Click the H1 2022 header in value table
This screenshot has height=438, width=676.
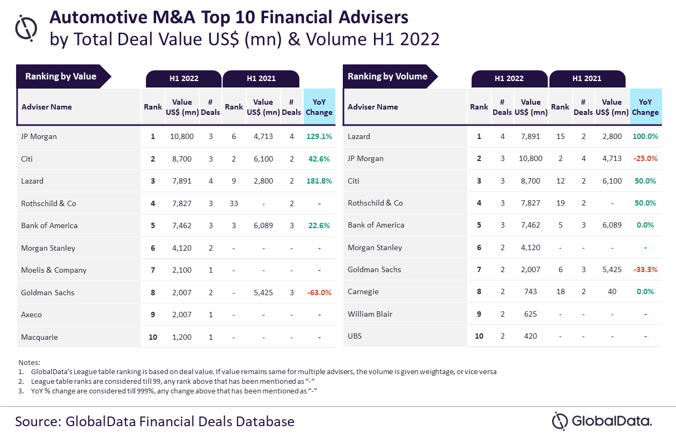(184, 78)
